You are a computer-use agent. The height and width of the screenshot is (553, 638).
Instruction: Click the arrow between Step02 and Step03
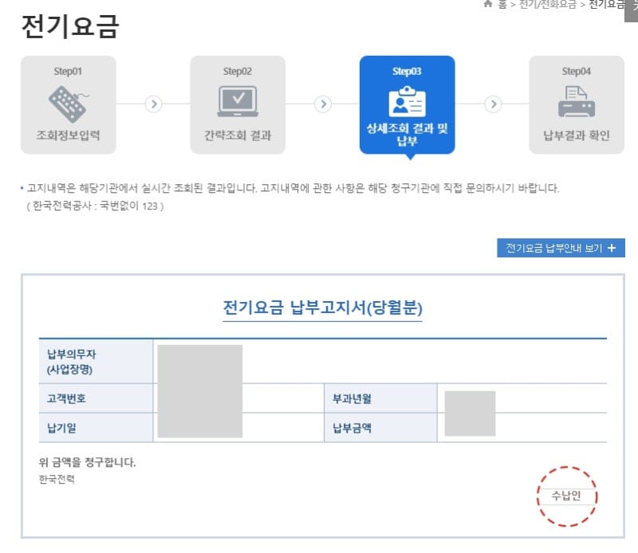pyautogui.click(x=322, y=104)
